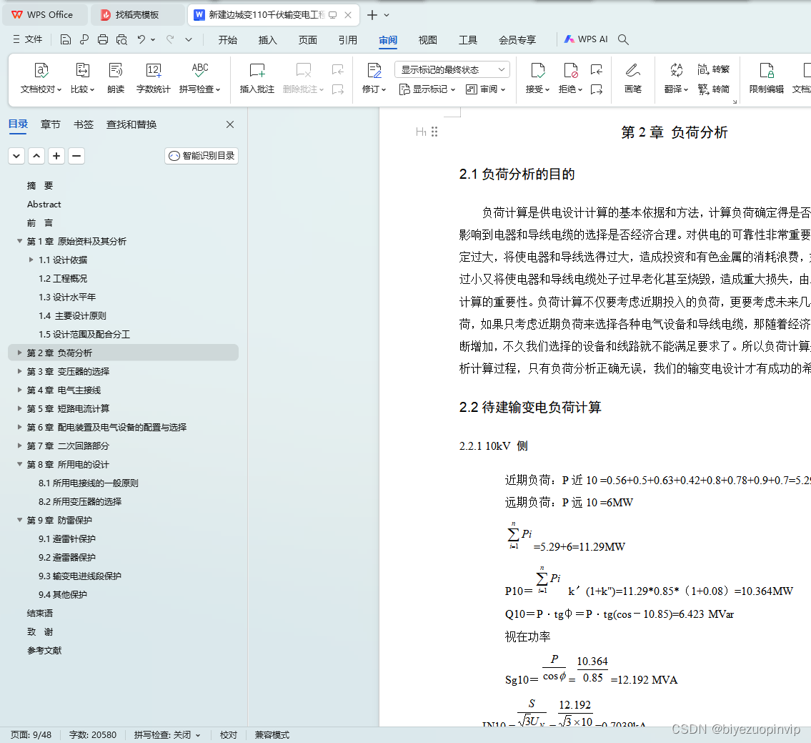Open the 拼写检查: 关闭 status dropdown
This screenshot has width=811, height=743.
coord(167,734)
